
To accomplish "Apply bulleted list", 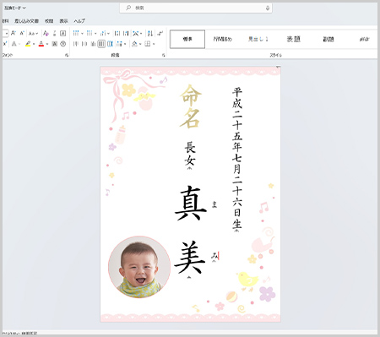I will click(76, 33).
